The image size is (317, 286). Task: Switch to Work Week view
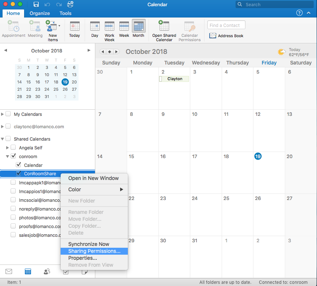point(110,27)
